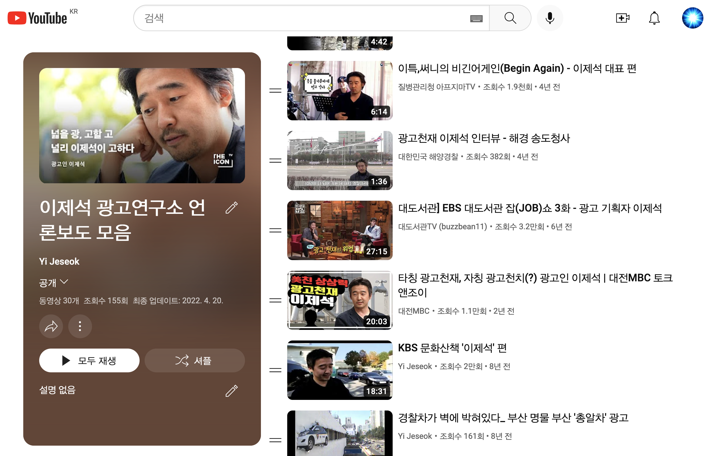
Task: Open the partially visible 4:42 video thumbnail
Action: point(340,43)
